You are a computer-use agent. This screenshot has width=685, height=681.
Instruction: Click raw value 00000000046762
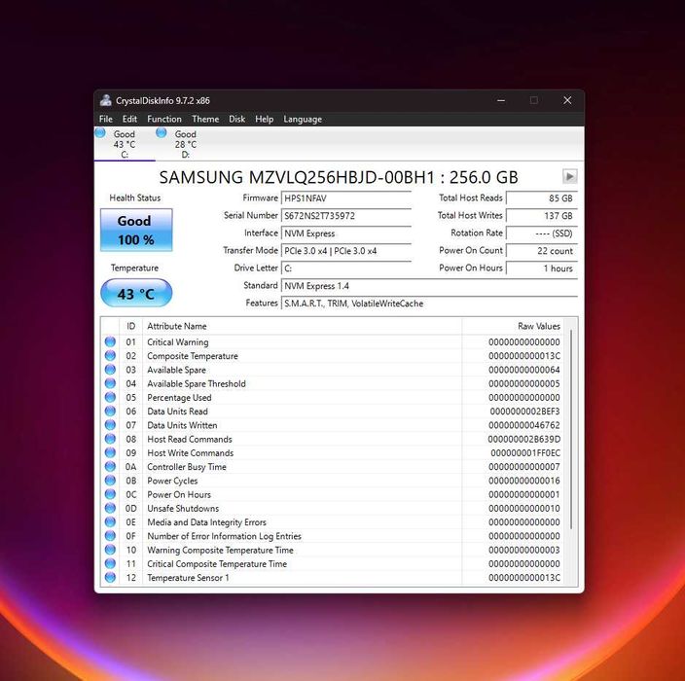(x=524, y=425)
